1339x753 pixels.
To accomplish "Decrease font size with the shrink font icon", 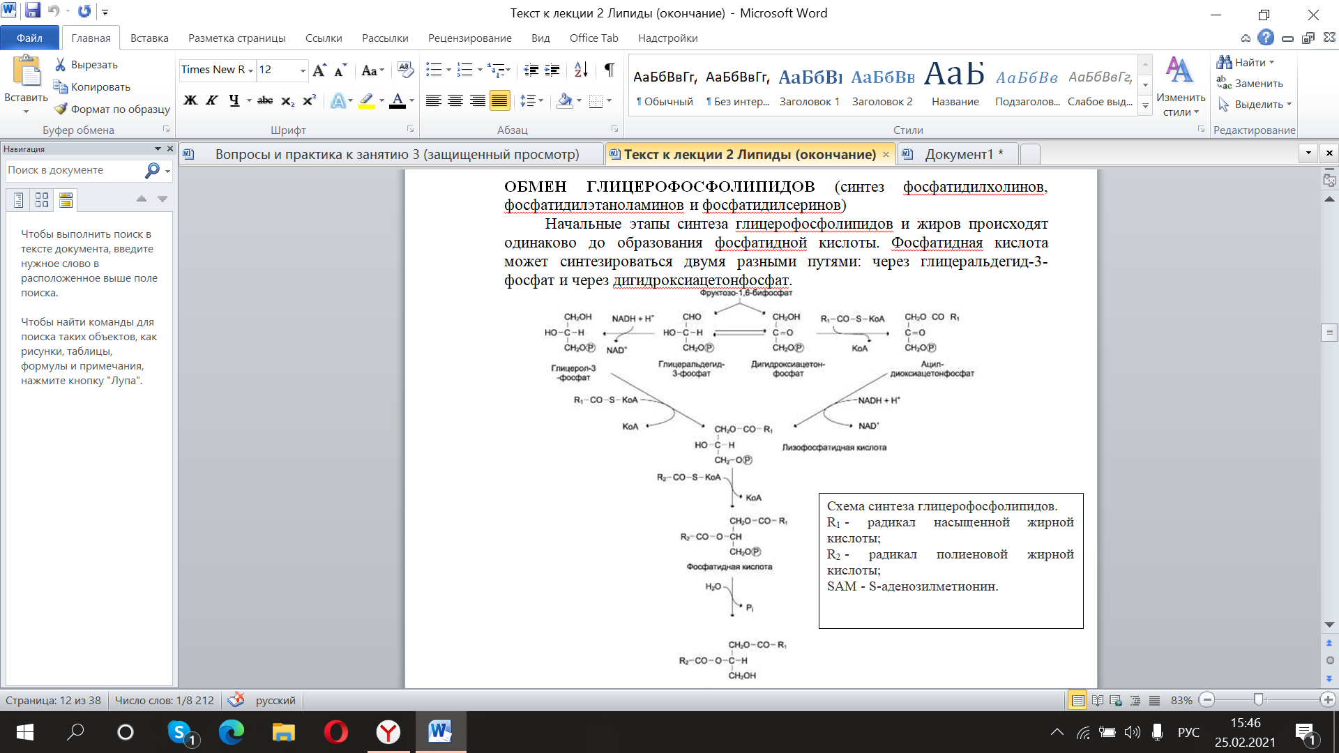I will pyautogui.click(x=340, y=70).
